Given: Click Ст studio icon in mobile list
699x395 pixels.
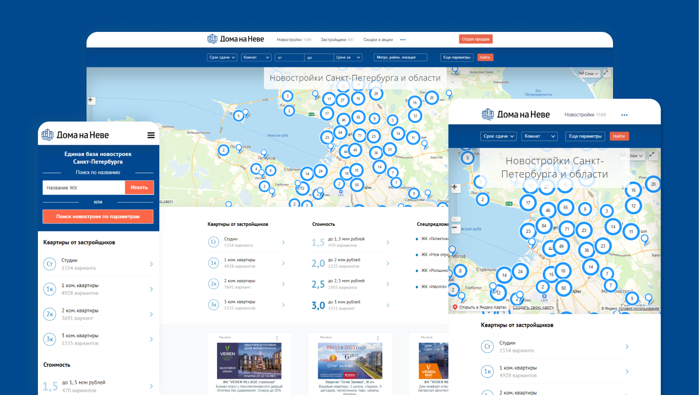Looking at the screenshot, I should click(50, 264).
